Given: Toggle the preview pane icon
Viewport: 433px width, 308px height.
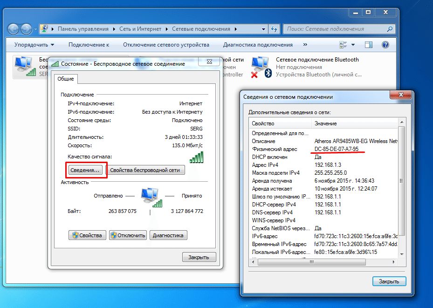Looking at the screenshot, I should tap(368, 45).
